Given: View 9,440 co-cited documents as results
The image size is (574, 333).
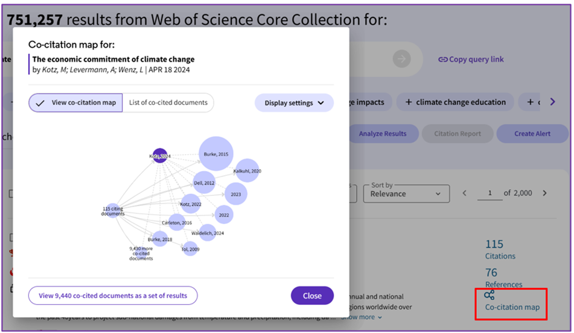Looking at the screenshot, I should coord(113,296).
